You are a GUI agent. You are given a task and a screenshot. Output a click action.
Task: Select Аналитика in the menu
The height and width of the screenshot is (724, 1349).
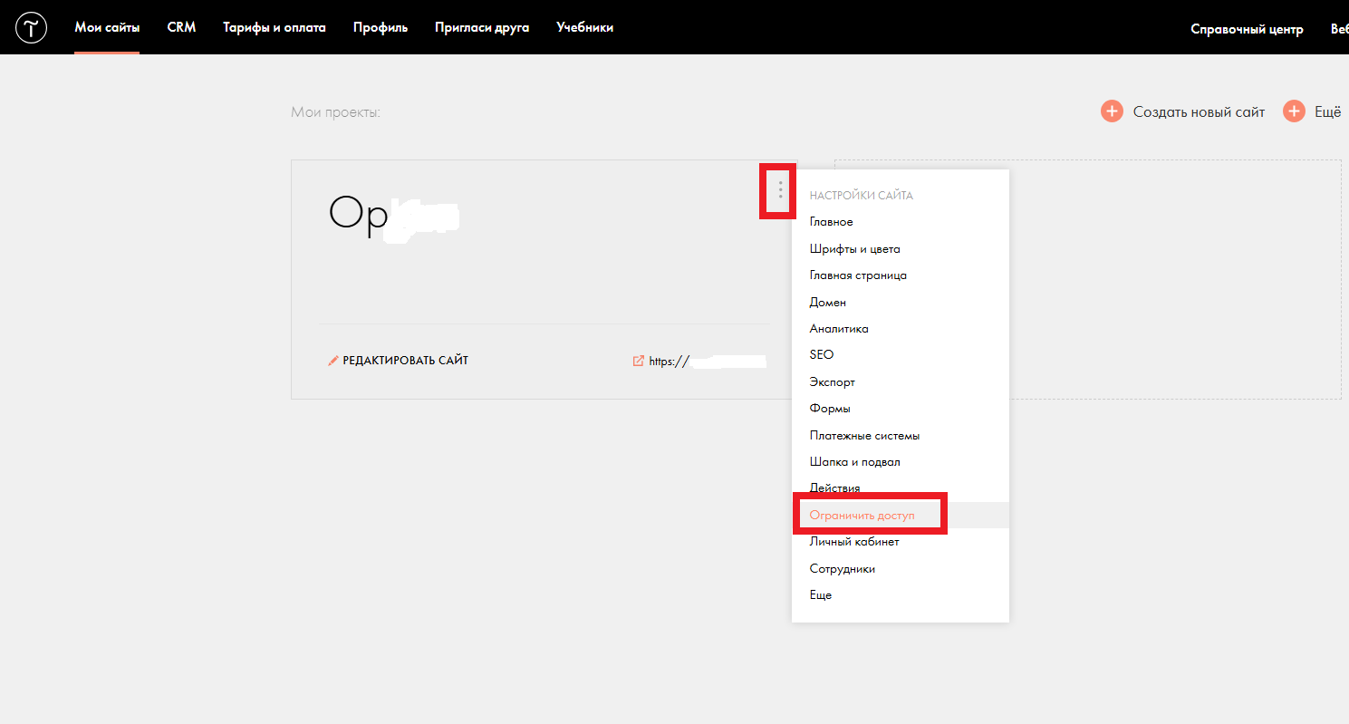pos(839,329)
